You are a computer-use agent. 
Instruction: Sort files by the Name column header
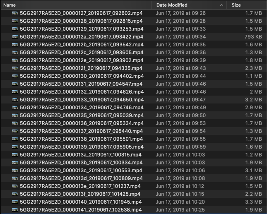(10, 5)
